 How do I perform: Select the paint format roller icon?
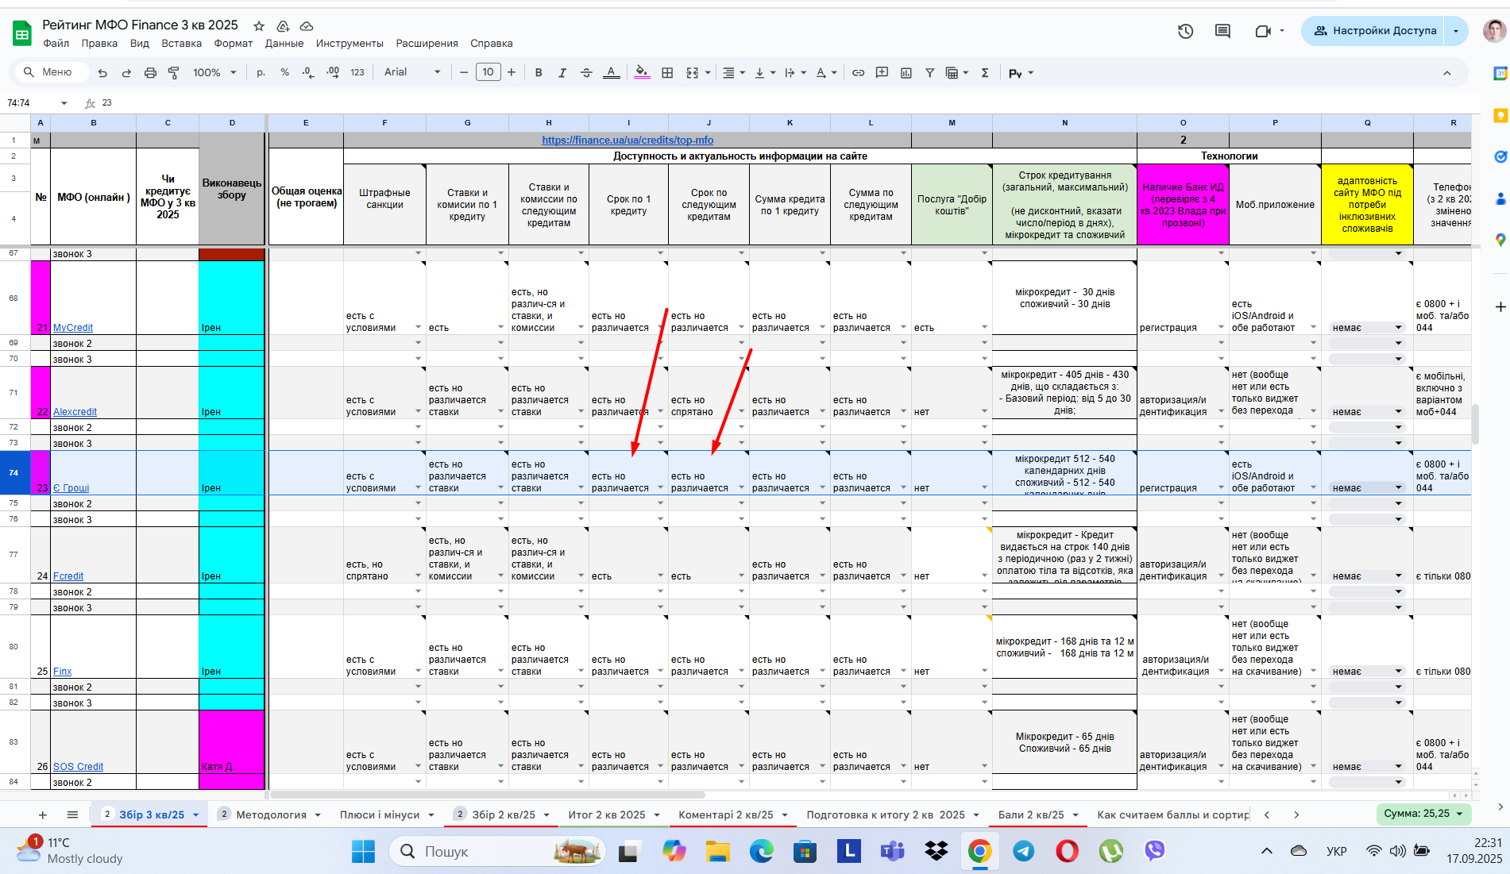(x=174, y=72)
